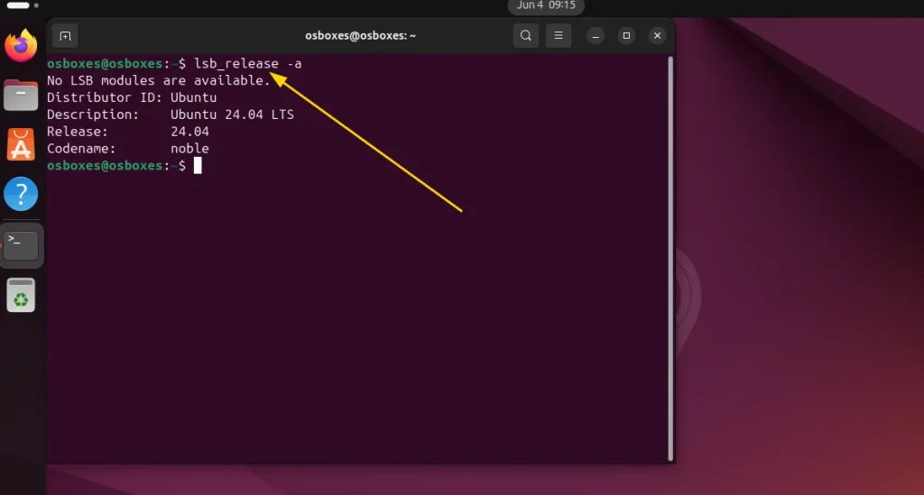Click 'Ubuntu 24.04 LTS' description value
924x495 pixels.
(232, 115)
